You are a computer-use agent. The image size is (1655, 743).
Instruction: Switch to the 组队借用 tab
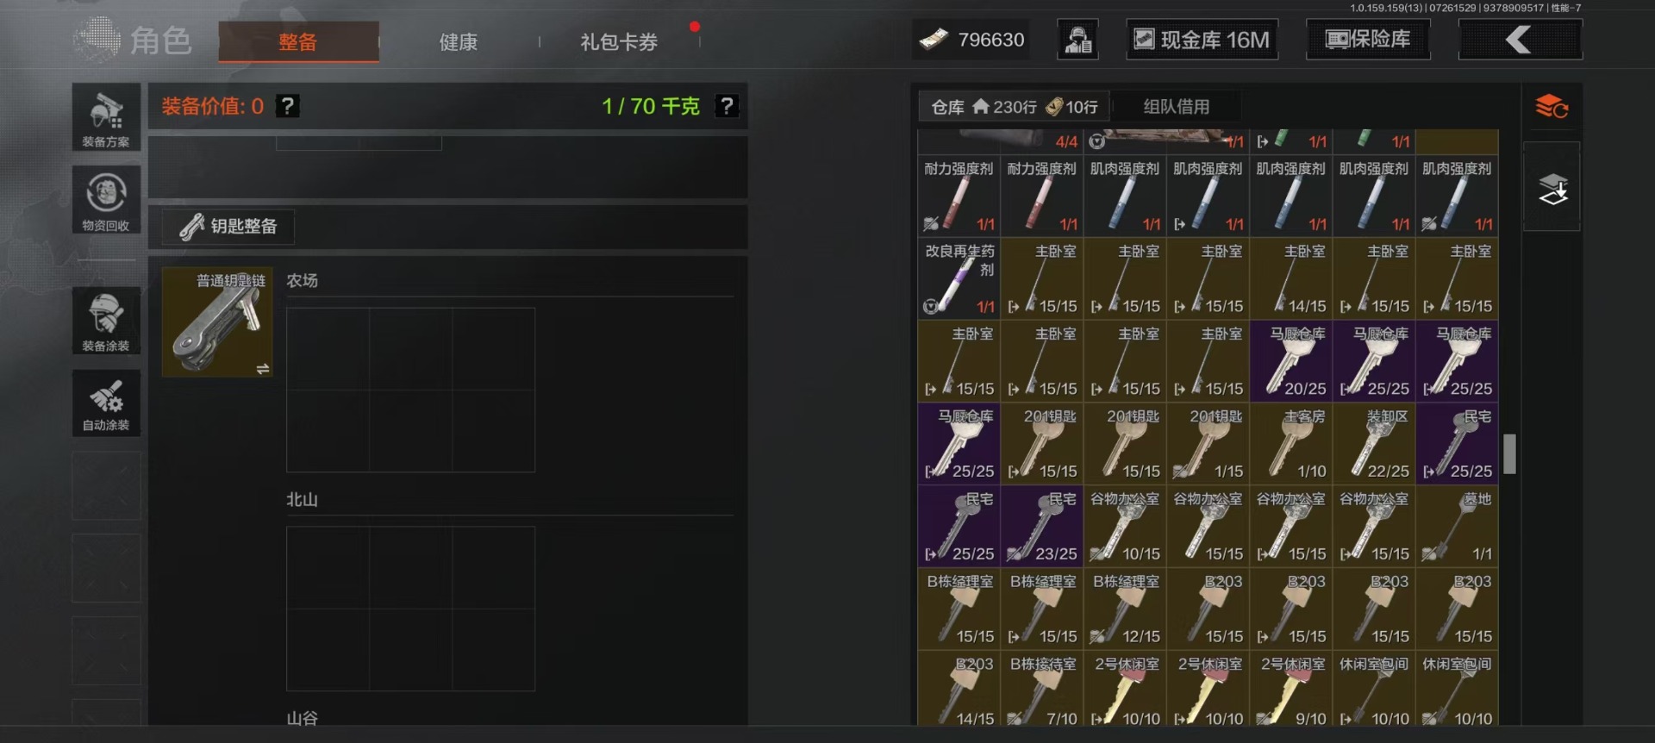[1176, 107]
